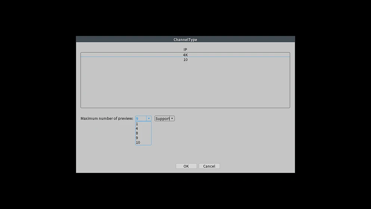
Task: Select 1 from the preview number list
Action: [x=137, y=124]
